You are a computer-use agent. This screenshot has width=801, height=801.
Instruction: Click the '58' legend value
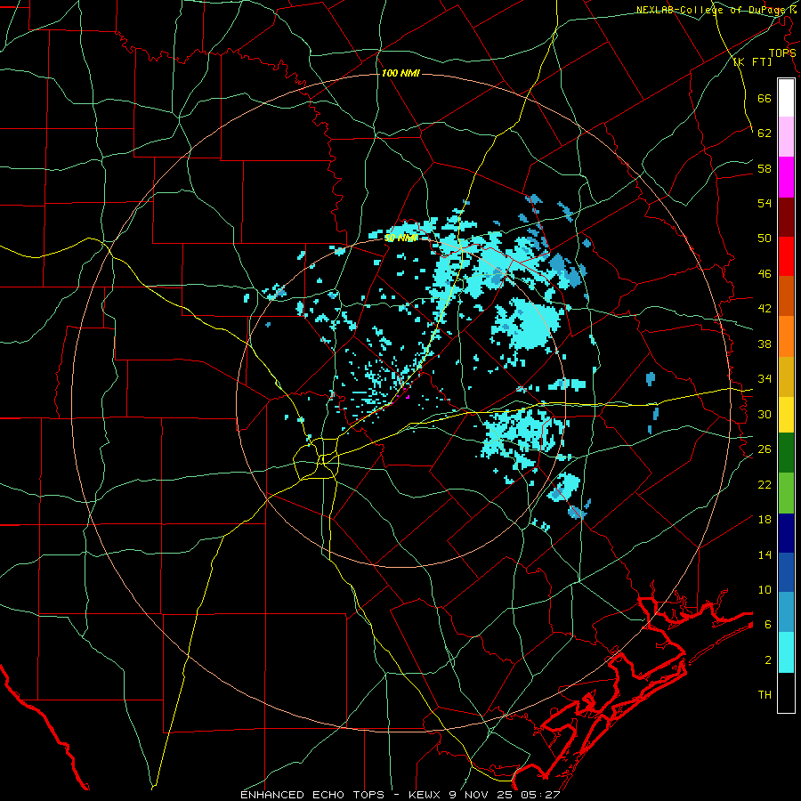(x=765, y=168)
